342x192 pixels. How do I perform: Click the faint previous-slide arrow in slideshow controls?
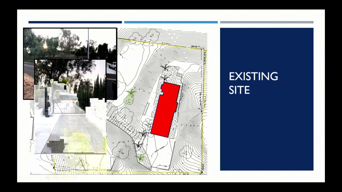(21, 178)
